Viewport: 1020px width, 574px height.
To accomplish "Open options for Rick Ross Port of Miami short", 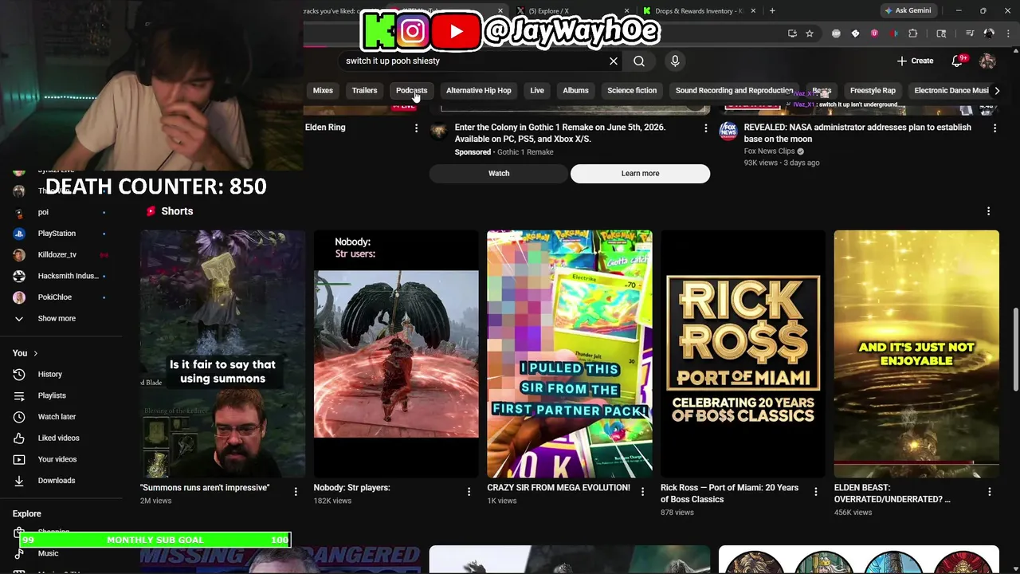I will tap(816, 492).
